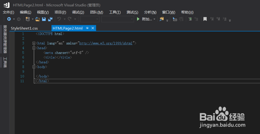Click the Save All multi-disk icon
This screenshot has width=260, height=134.
[x=50, y=19]
